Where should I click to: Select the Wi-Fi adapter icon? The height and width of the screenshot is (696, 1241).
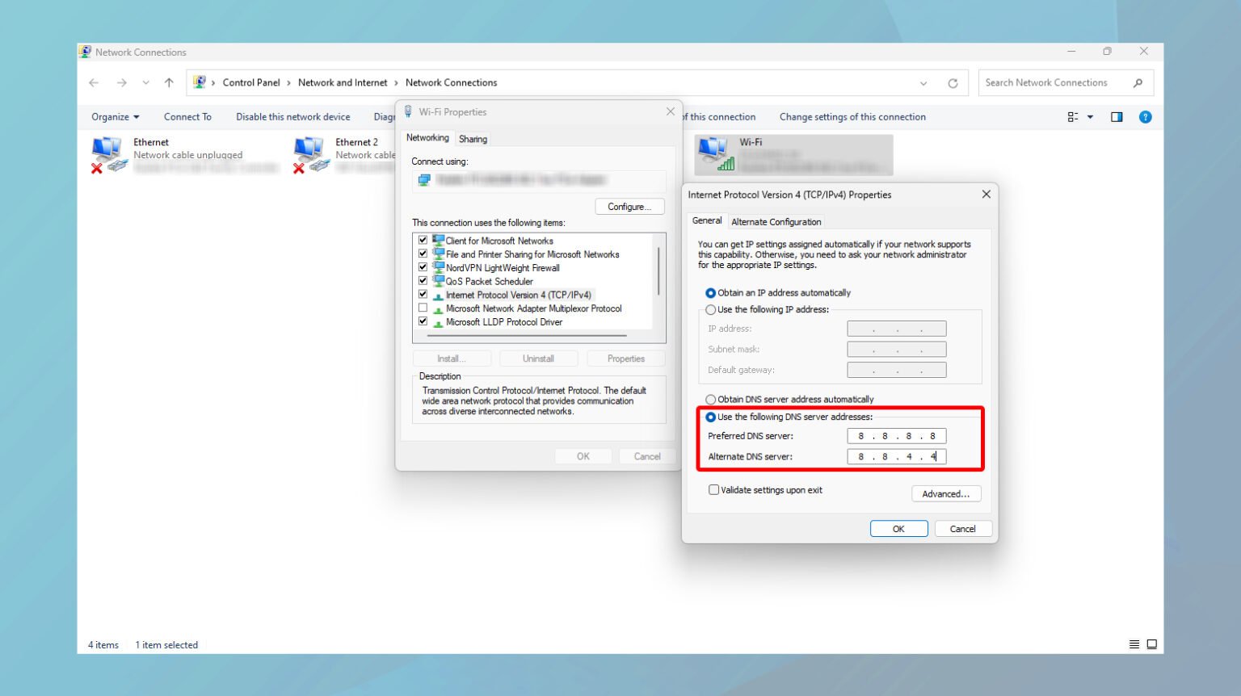coord(714,153)
